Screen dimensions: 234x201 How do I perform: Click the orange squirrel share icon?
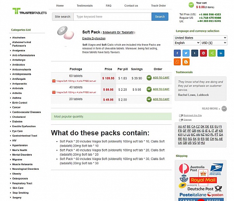pyautogui.click(x=177, y=62)
